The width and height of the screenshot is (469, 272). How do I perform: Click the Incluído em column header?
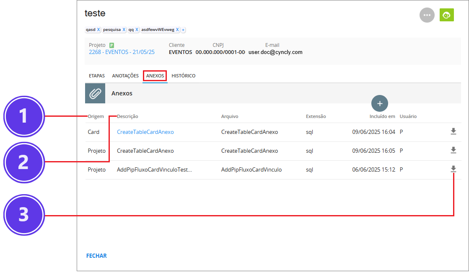[382, 116]
